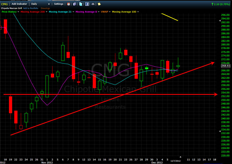Screen dimensions: 232x164
Task: Click Add Indicator in the toolbar
Action: [20, 4]
